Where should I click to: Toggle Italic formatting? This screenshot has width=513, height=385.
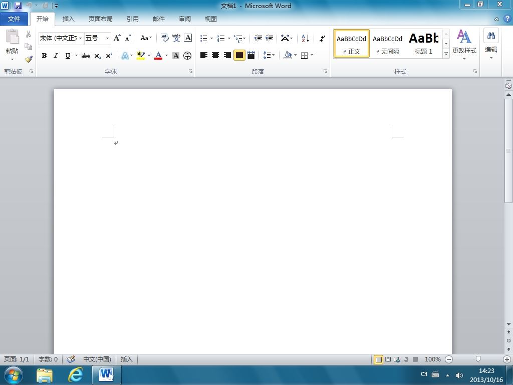click(x=56, y=56)
